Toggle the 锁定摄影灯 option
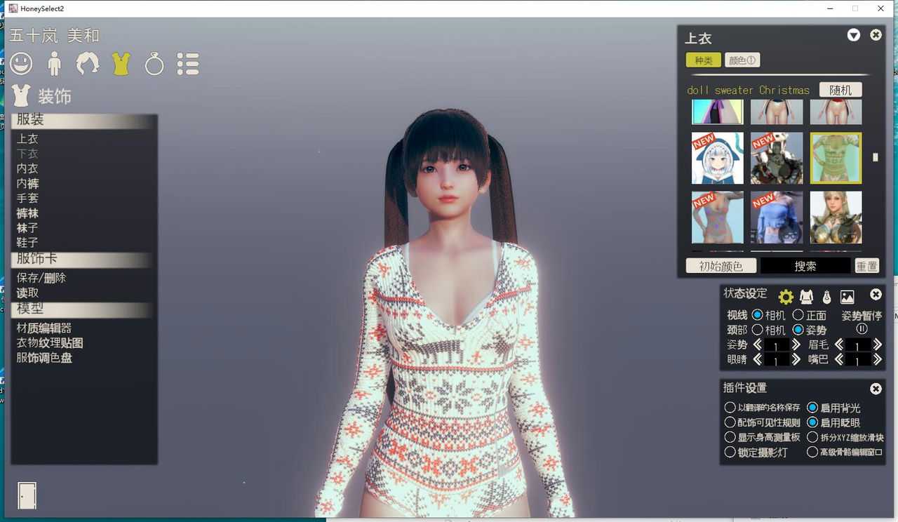Viewport: 898px width, 522px height. (731, 452)
